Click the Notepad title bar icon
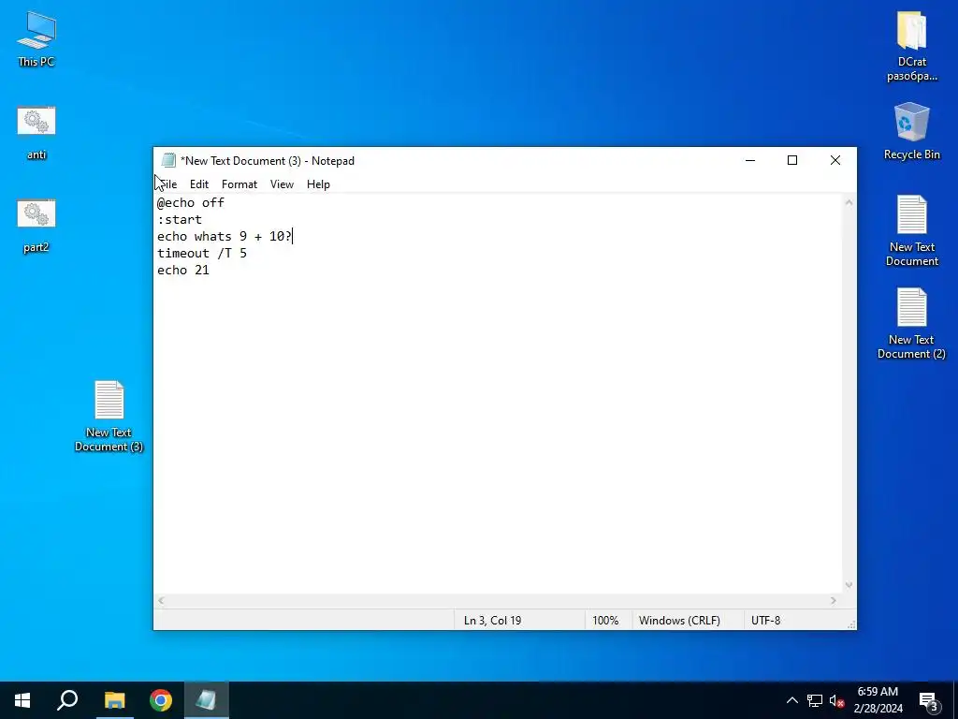Viewport: 958px width, 719px height. coord(168,160)
